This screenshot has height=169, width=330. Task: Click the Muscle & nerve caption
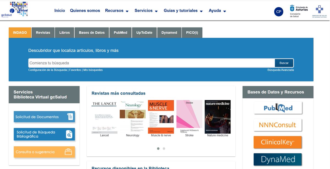[x=161, y=135]
